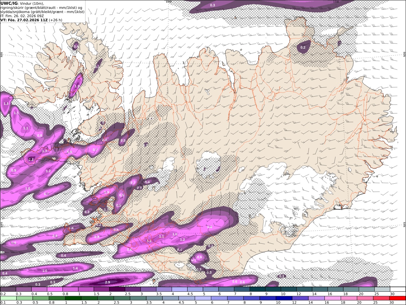This screenshot has height=305, width=406.
Task: Click the "1.3" precipitation value on the map
Action: click(44, 151)
